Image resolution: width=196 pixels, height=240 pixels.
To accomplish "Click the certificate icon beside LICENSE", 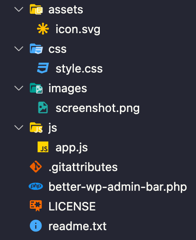I will point(36,206).
